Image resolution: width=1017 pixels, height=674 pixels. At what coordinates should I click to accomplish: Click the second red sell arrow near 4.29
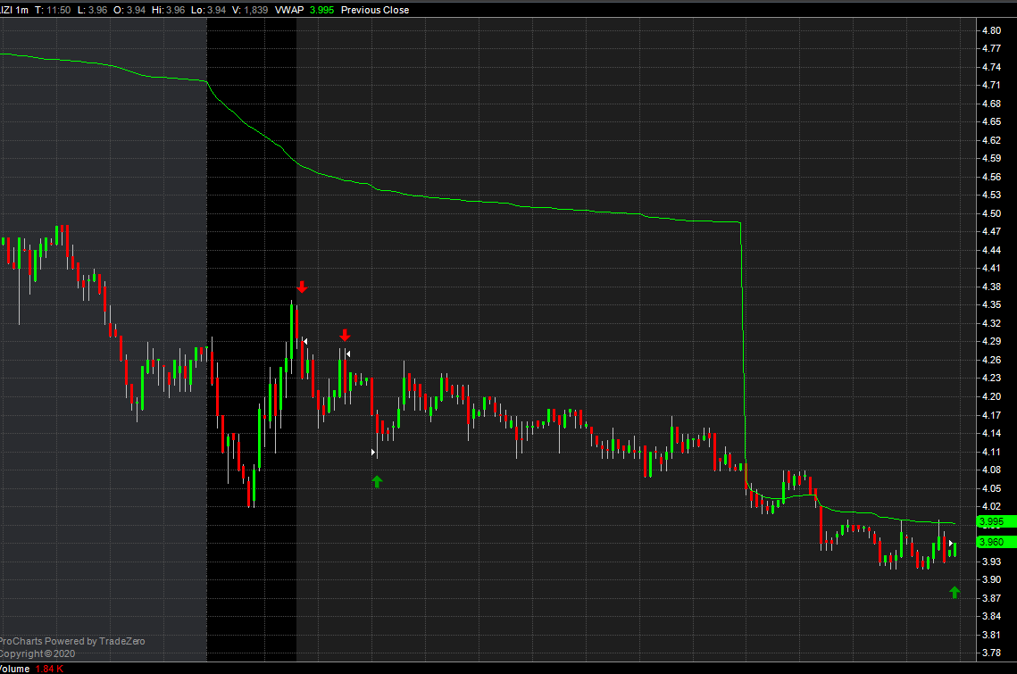coord(345,335)
